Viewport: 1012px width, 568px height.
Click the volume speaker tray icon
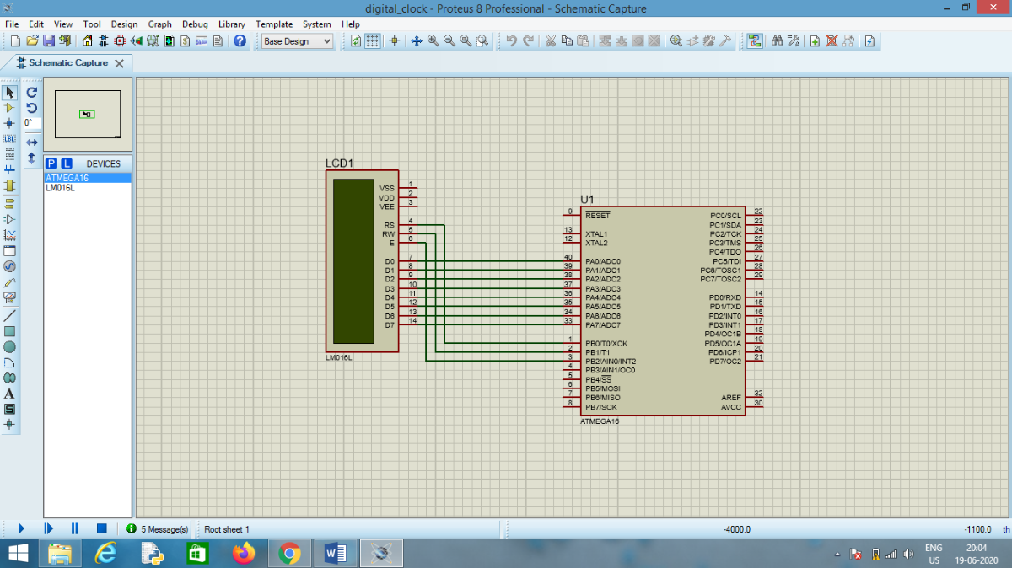coord(908,555)
